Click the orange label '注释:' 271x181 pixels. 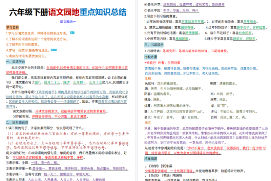(x=148, y=79)
